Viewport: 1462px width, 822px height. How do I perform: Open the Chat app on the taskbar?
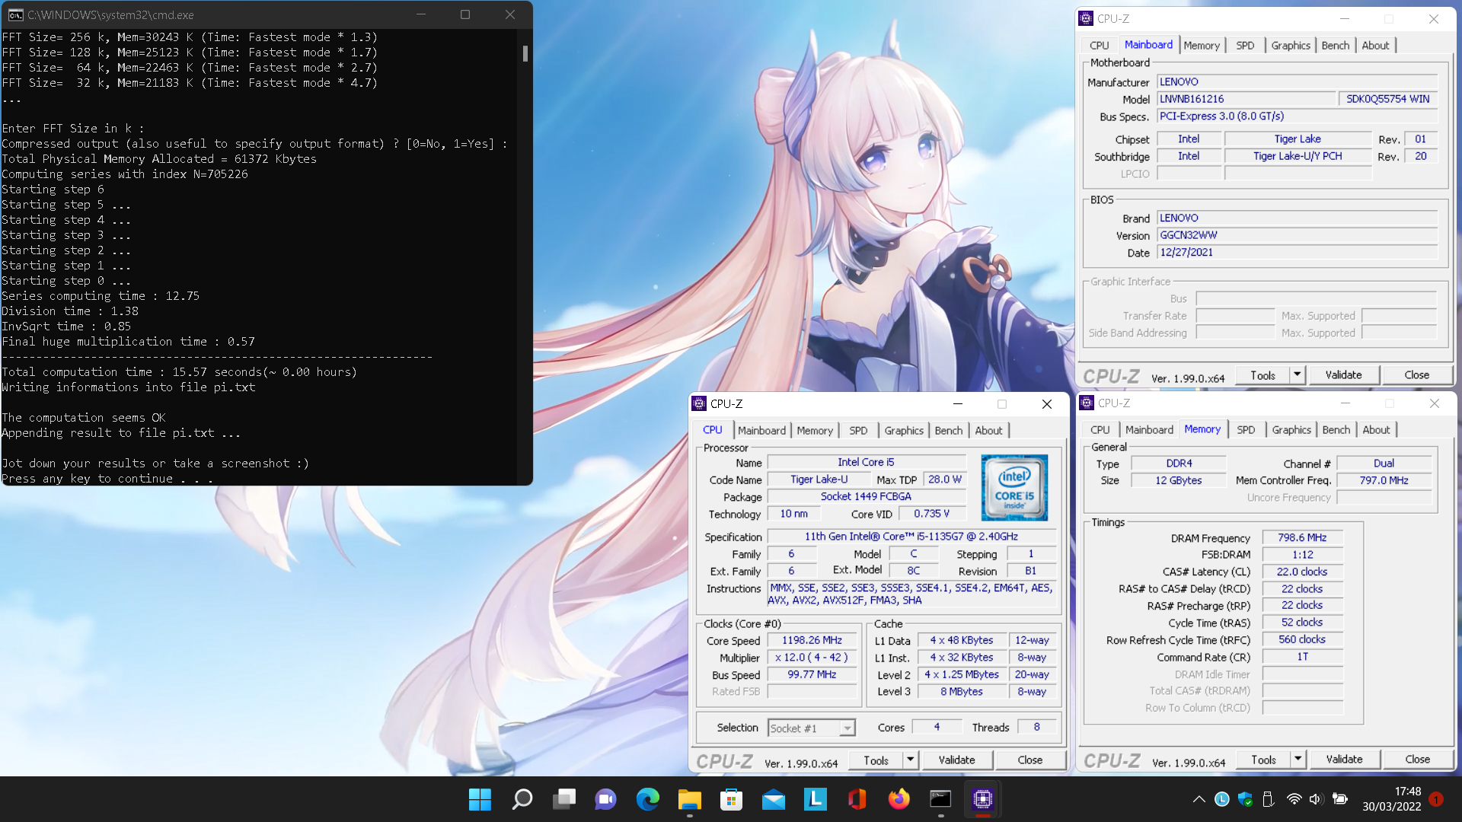[x=606, y=799]
